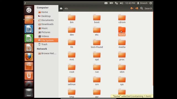Click the Search magnifier button
Screen dimensions: 177x99
[142, 8]
